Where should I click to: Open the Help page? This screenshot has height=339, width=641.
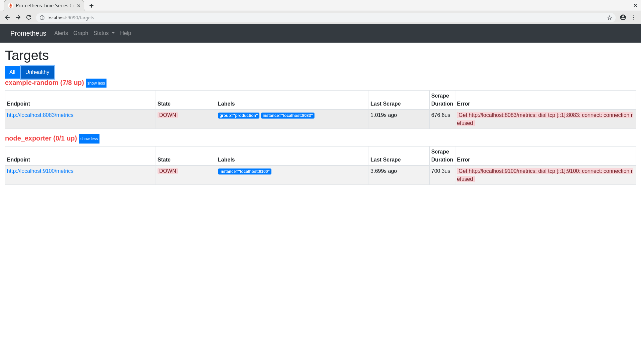pos(126,33)
